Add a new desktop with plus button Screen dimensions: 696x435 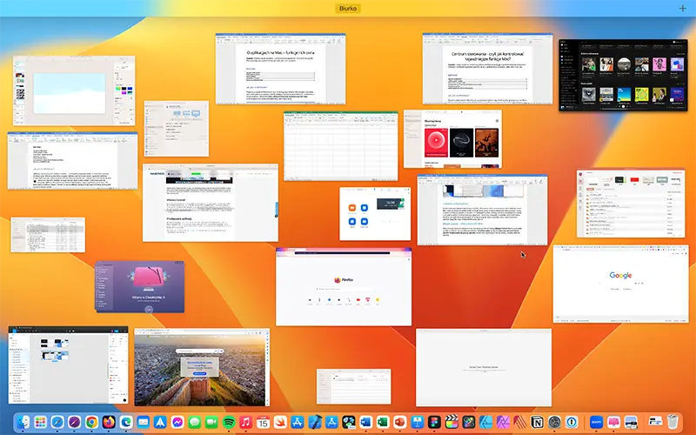coord(682,9)
